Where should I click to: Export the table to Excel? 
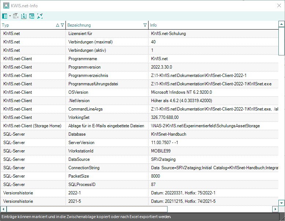tap(24, 16)
